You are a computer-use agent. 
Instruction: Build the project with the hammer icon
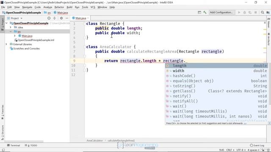[205, 12]
